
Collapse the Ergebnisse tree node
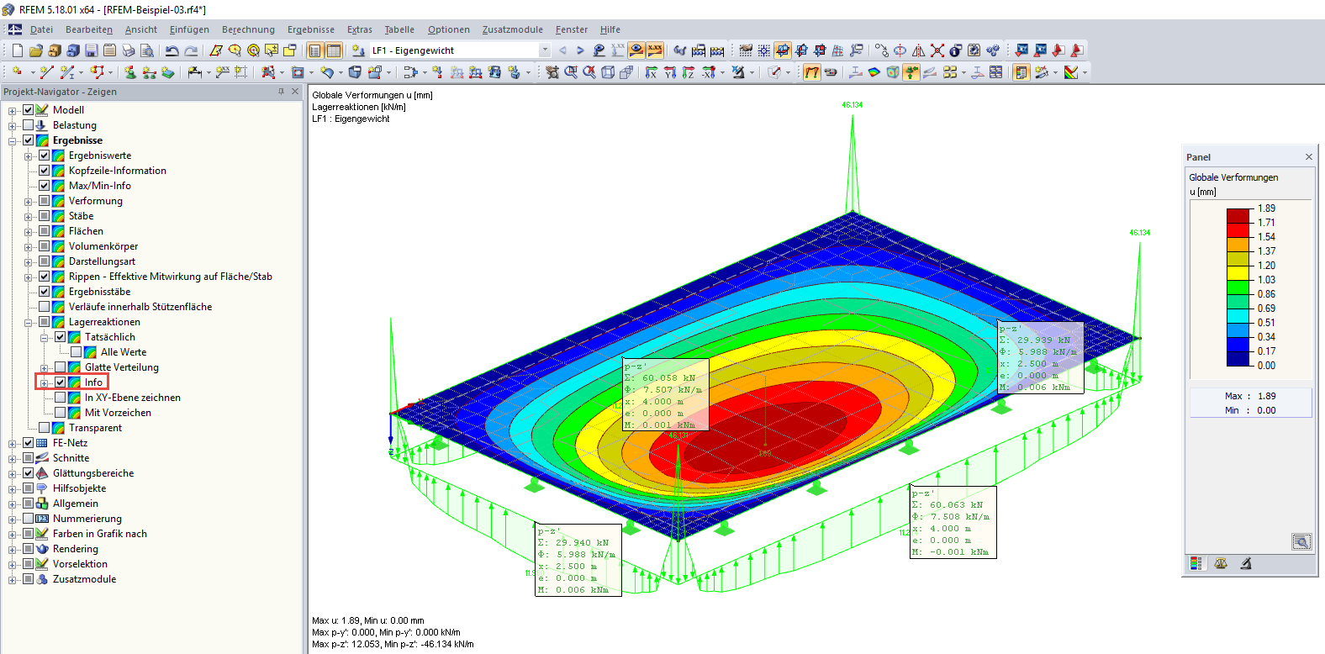12,140
